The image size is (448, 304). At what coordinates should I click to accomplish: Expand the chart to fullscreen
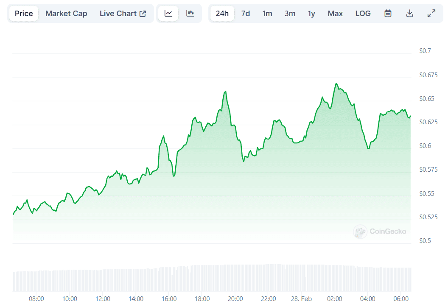click(x=431, y=13)
